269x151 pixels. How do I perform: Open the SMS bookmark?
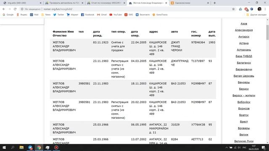coord(129,15)
